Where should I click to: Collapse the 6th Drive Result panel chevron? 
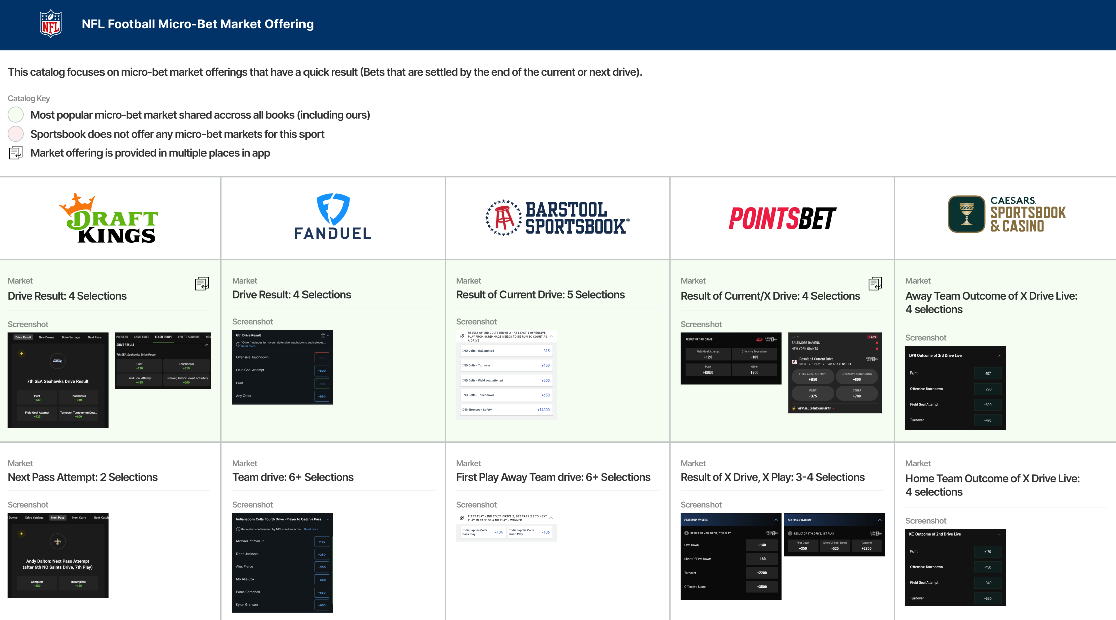328,335
